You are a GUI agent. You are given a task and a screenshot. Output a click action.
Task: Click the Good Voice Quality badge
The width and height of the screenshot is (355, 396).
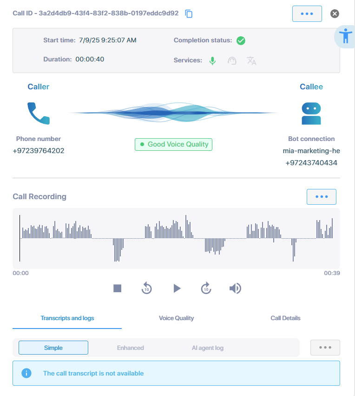173,144
